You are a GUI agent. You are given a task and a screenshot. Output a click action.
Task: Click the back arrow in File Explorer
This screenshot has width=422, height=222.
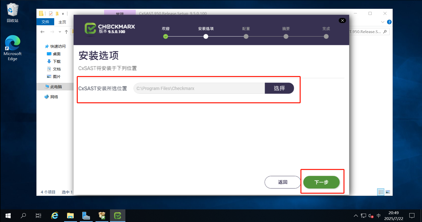[43, 32]
